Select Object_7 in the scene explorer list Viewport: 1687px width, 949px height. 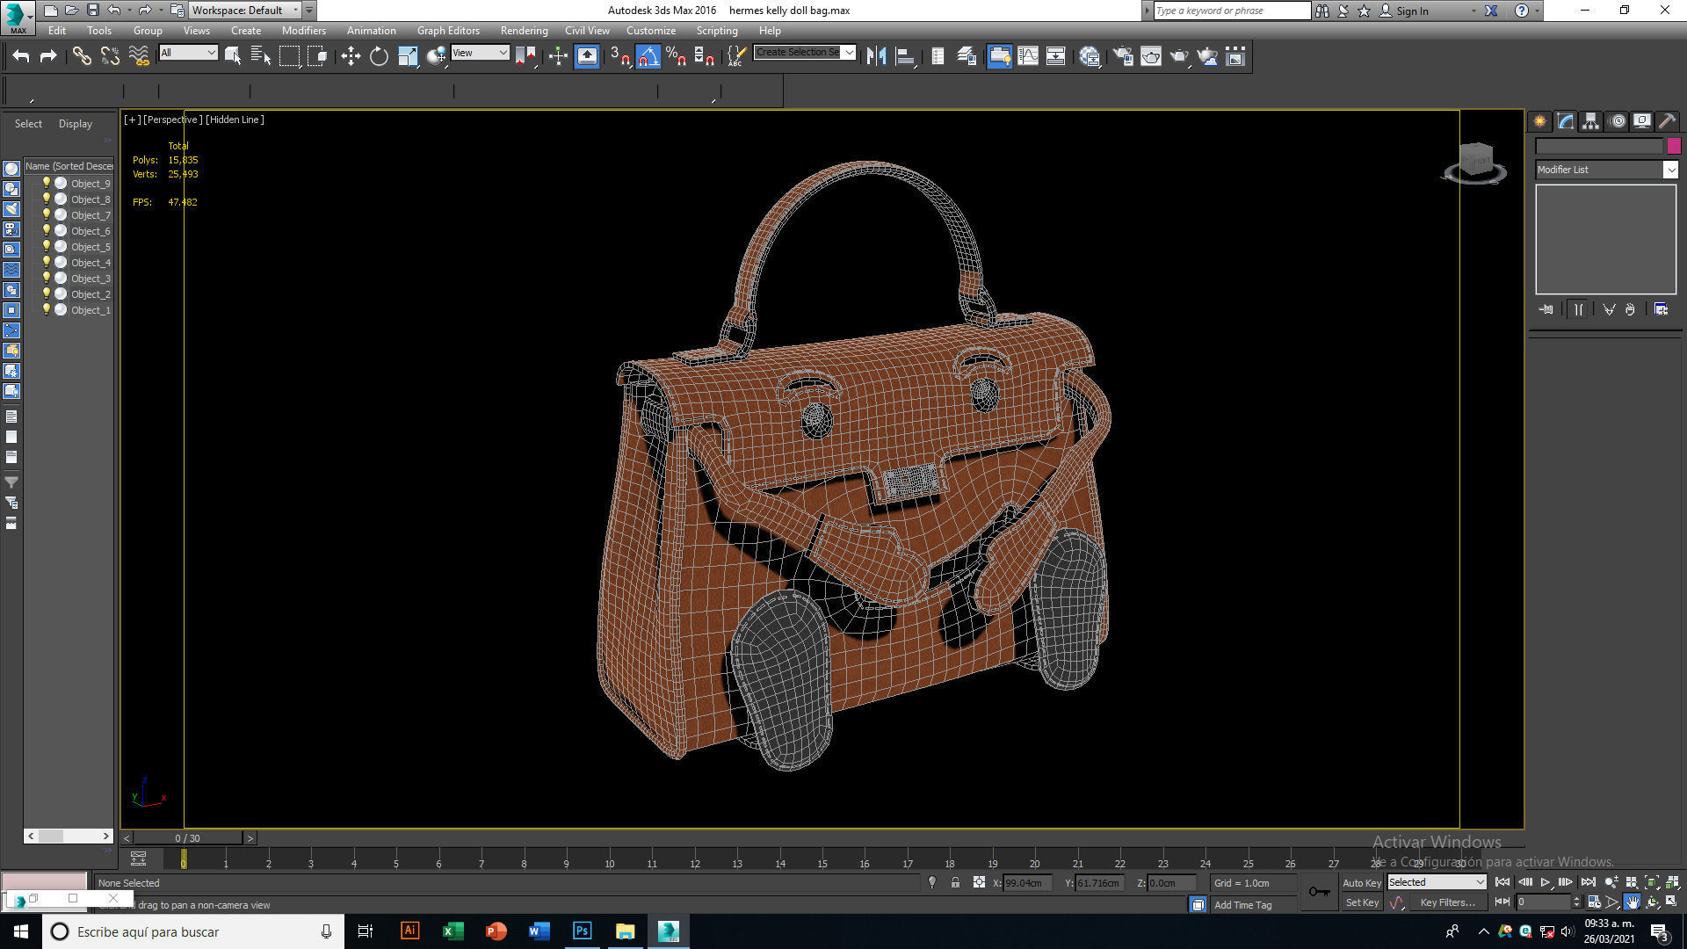click(91, 215)
